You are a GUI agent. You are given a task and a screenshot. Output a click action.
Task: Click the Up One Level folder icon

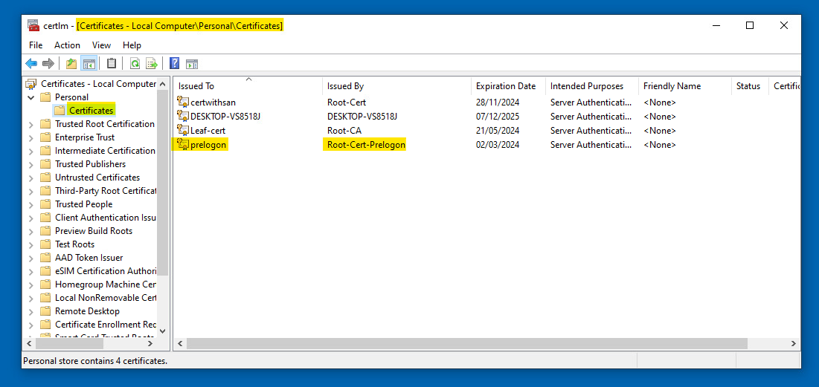pyautogui.click(x=71, y=64)
